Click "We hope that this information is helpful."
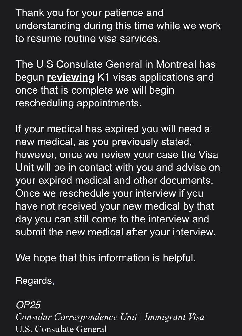 coord(106,258)
